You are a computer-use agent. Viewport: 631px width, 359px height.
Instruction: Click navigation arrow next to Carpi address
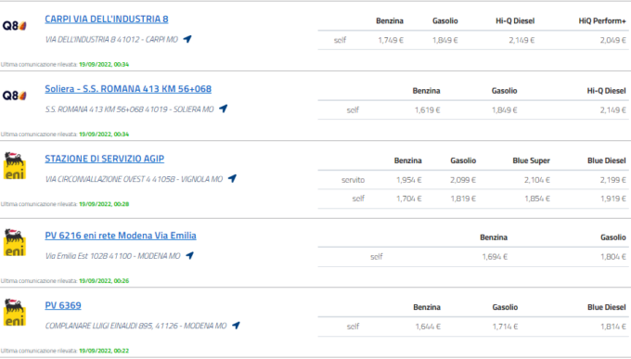[187, 39]
